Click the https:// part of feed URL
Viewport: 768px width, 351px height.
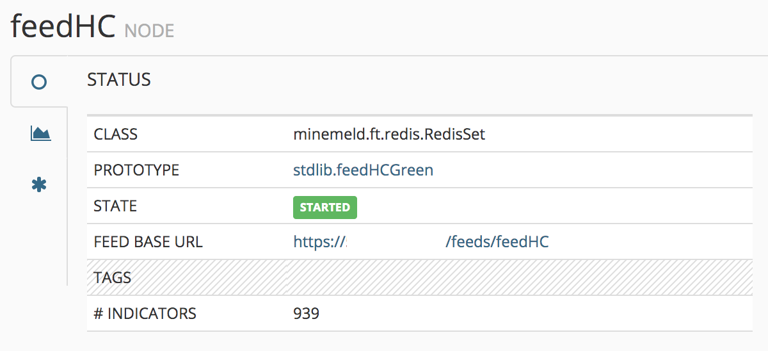coord(319,242)
